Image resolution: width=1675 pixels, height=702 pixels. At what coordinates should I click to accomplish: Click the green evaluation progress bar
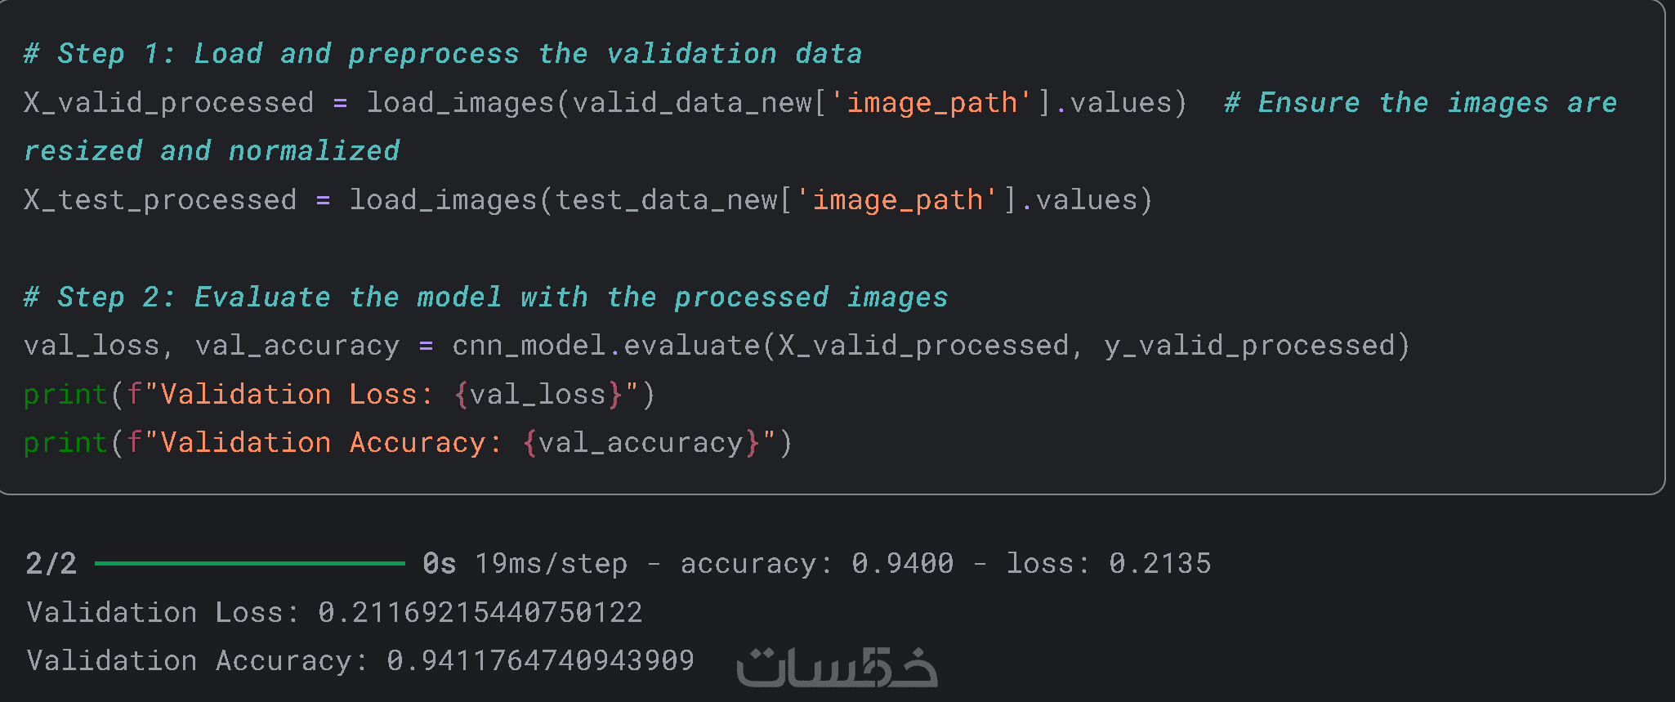(x=249, y=563)
